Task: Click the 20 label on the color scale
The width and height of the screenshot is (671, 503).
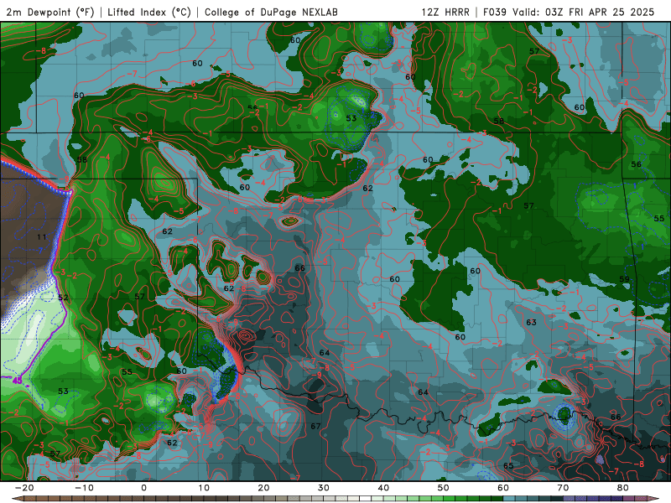Action: [263, 488]
